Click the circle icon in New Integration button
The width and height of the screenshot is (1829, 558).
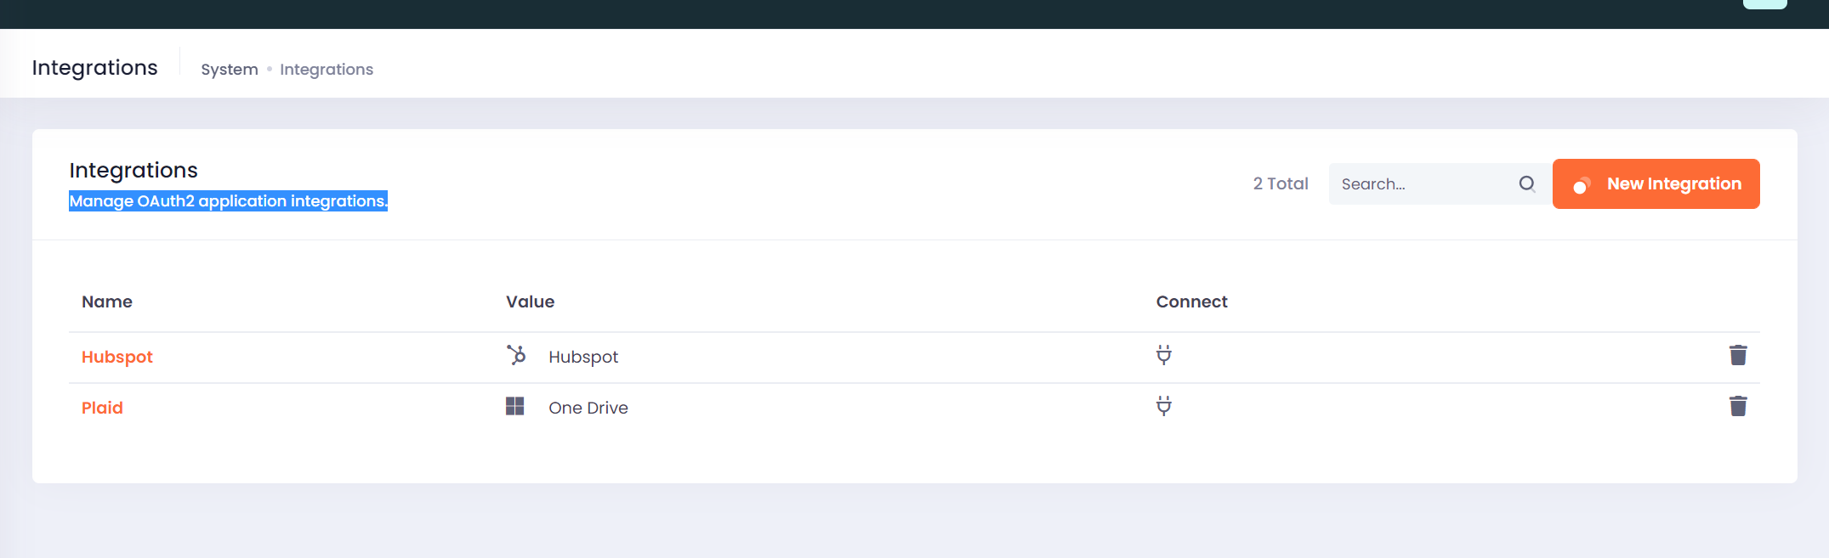tap(1582, 185)
